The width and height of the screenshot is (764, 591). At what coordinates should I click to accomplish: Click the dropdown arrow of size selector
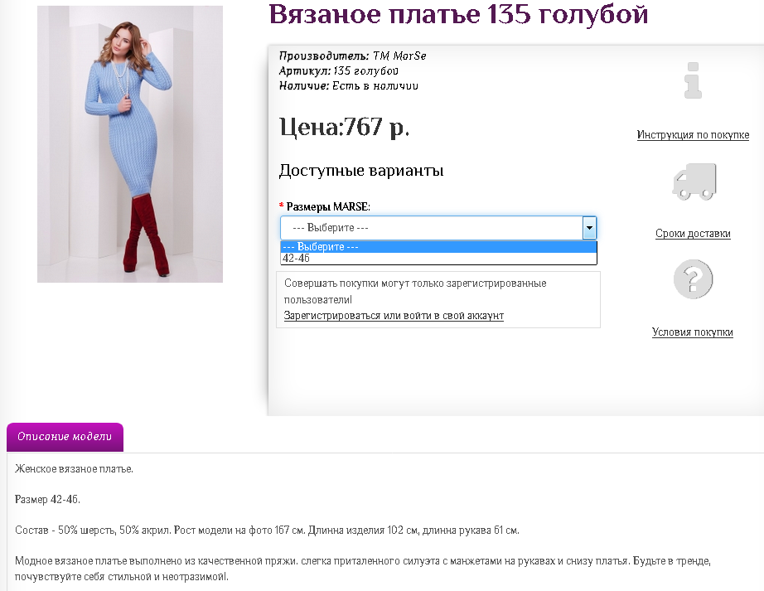tap(589, 228)
